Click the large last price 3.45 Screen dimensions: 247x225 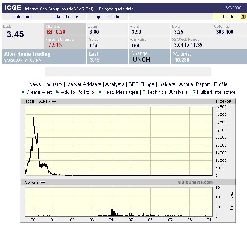(15, 34)
